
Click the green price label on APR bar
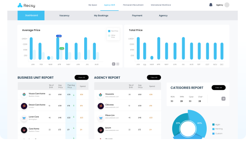click(x=62, y=48)
